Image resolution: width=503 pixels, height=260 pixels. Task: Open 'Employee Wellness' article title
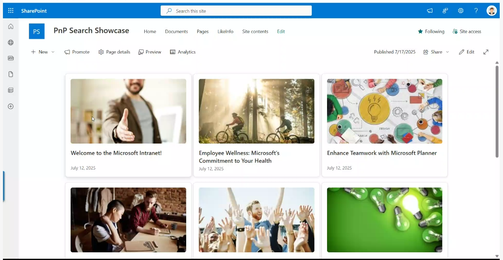coord(239,157)
